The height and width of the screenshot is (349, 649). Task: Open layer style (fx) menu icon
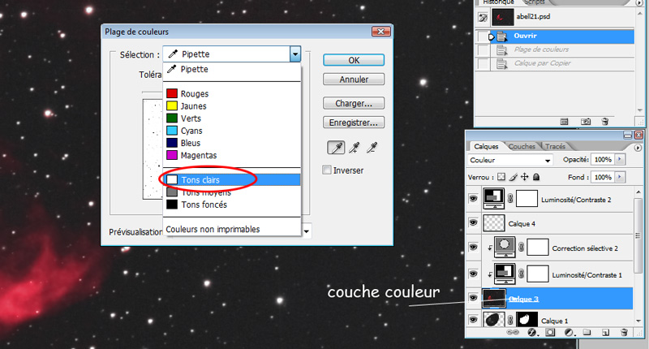pyautogui.click(x=532, y=332)
